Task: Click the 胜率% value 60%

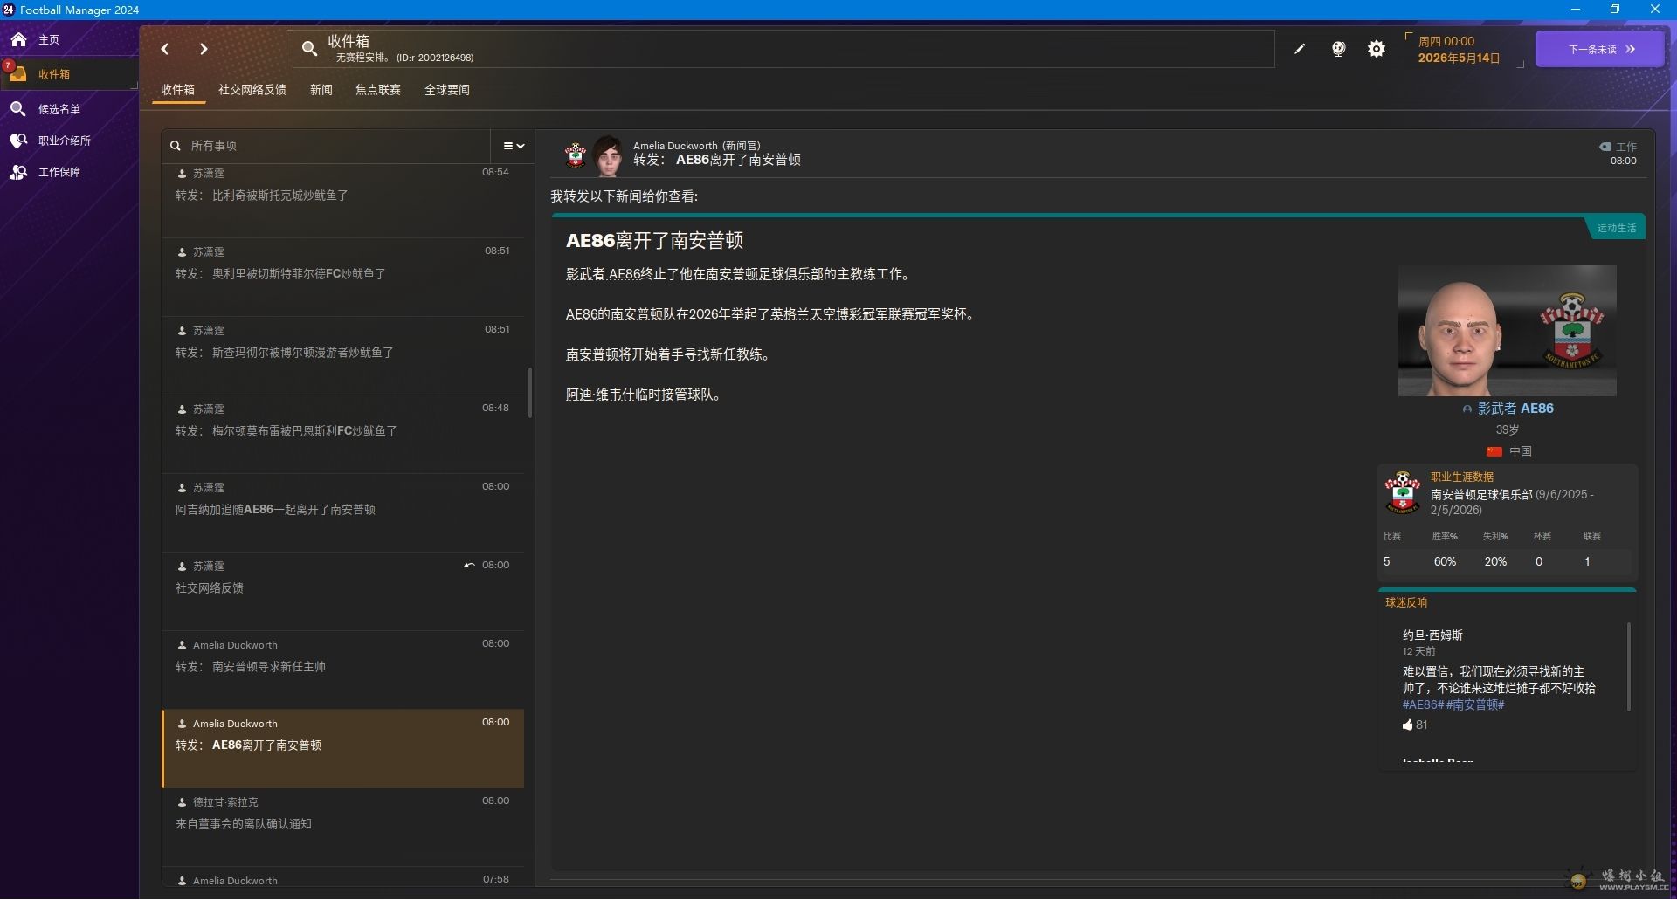Action: point(1445,562)
